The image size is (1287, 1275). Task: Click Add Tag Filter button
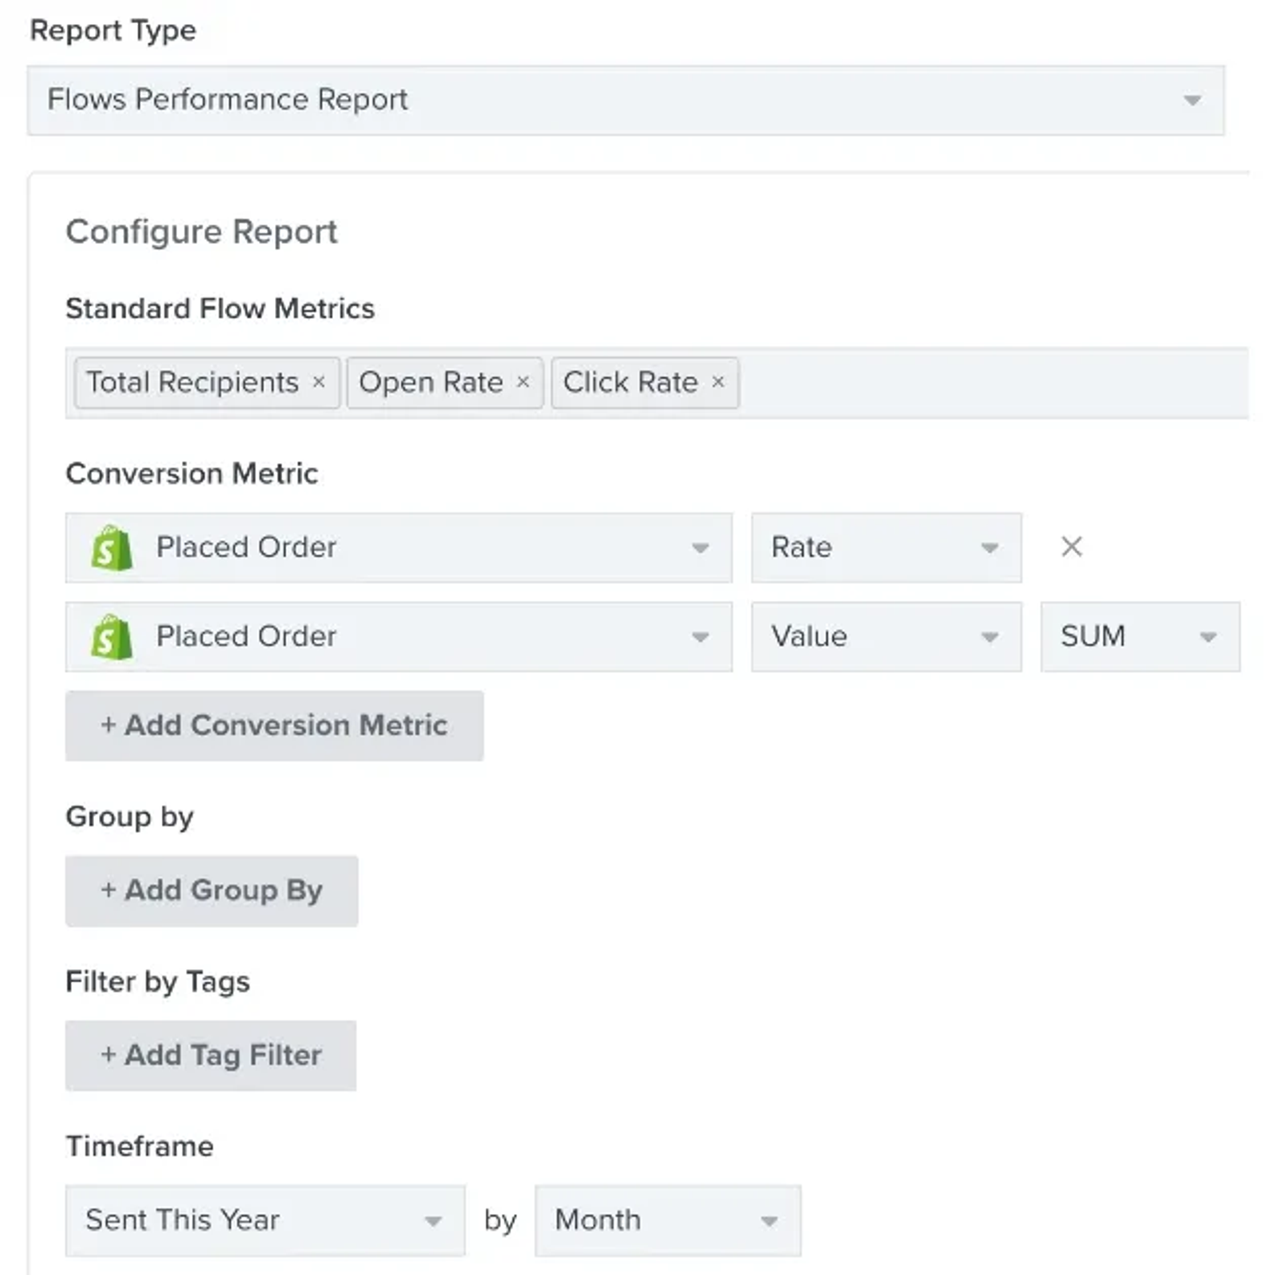pos(211,1055)
